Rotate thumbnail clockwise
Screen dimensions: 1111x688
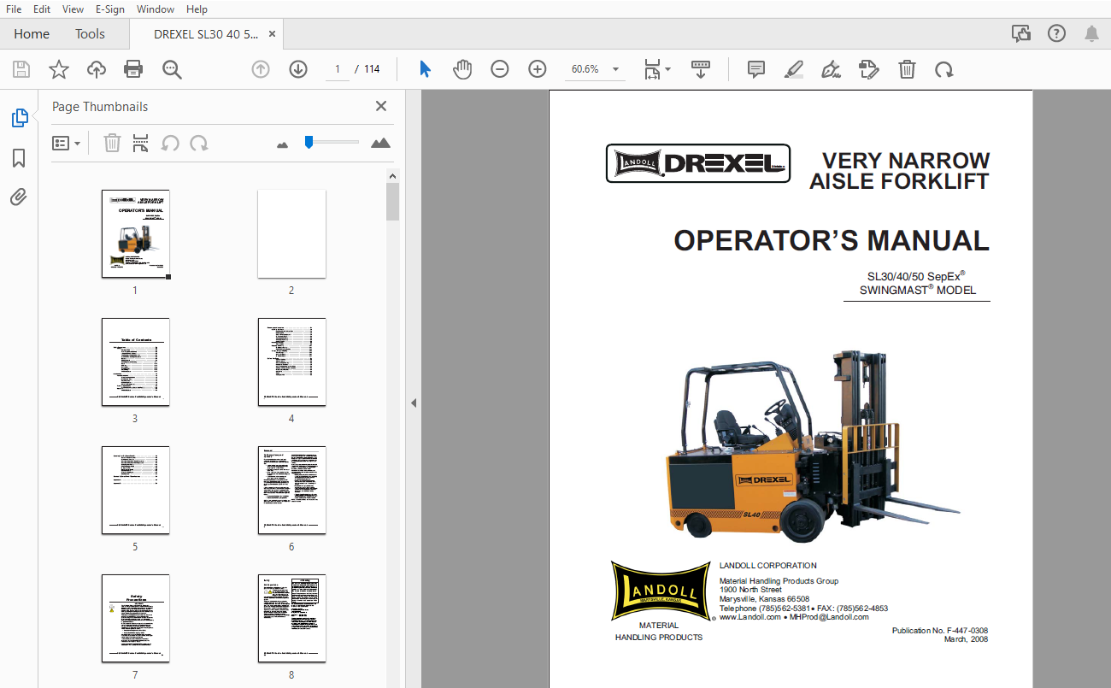(199, 143)
